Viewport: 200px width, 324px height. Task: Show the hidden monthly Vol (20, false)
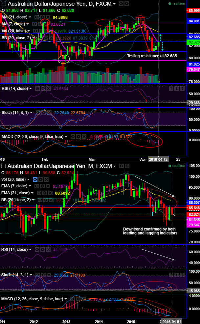(35, 179)
